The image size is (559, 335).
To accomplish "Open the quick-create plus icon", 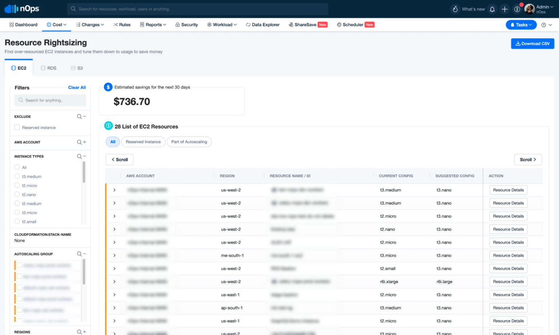I will (x=504, y=9).
